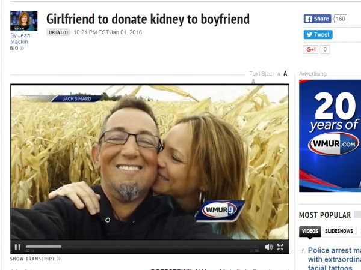Seek on the video progress bar
The image size is (361, 270).
tap(142, 247)
